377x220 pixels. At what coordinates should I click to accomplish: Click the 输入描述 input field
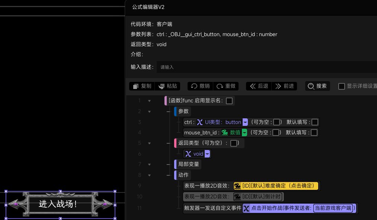pyautogui.click(x=266, y=67)
